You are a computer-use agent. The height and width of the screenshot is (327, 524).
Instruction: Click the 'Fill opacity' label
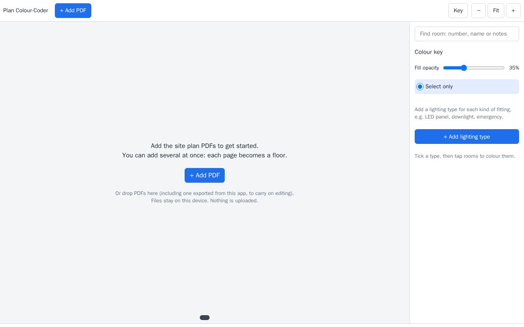tap(427, 68)
